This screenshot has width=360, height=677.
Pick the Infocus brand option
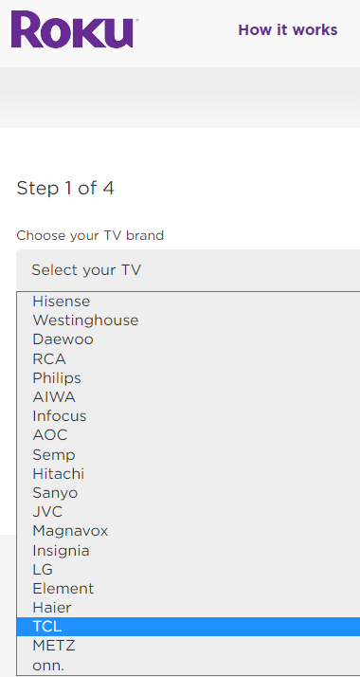[189, 416]
